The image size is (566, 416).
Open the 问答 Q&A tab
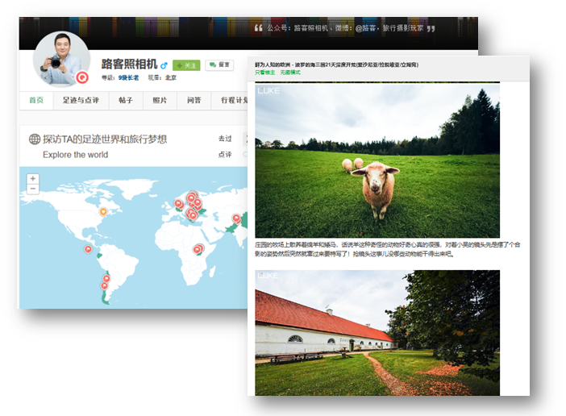point(194,101)
